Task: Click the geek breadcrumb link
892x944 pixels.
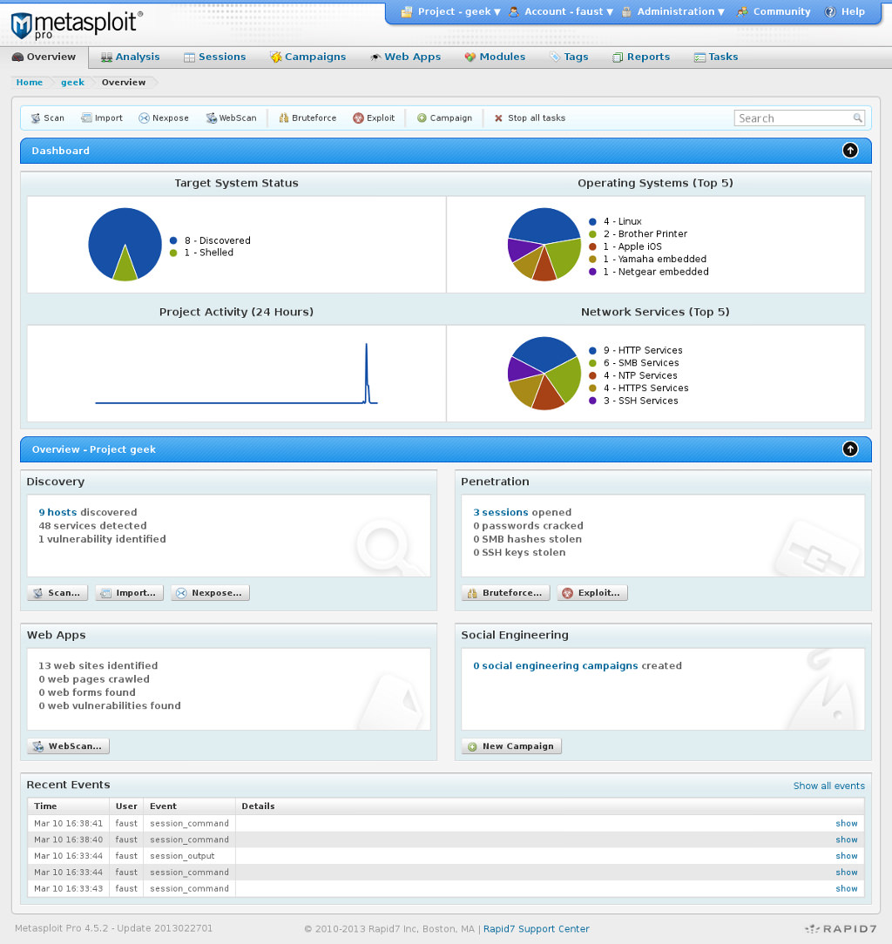Action: [x=72, y=83]
